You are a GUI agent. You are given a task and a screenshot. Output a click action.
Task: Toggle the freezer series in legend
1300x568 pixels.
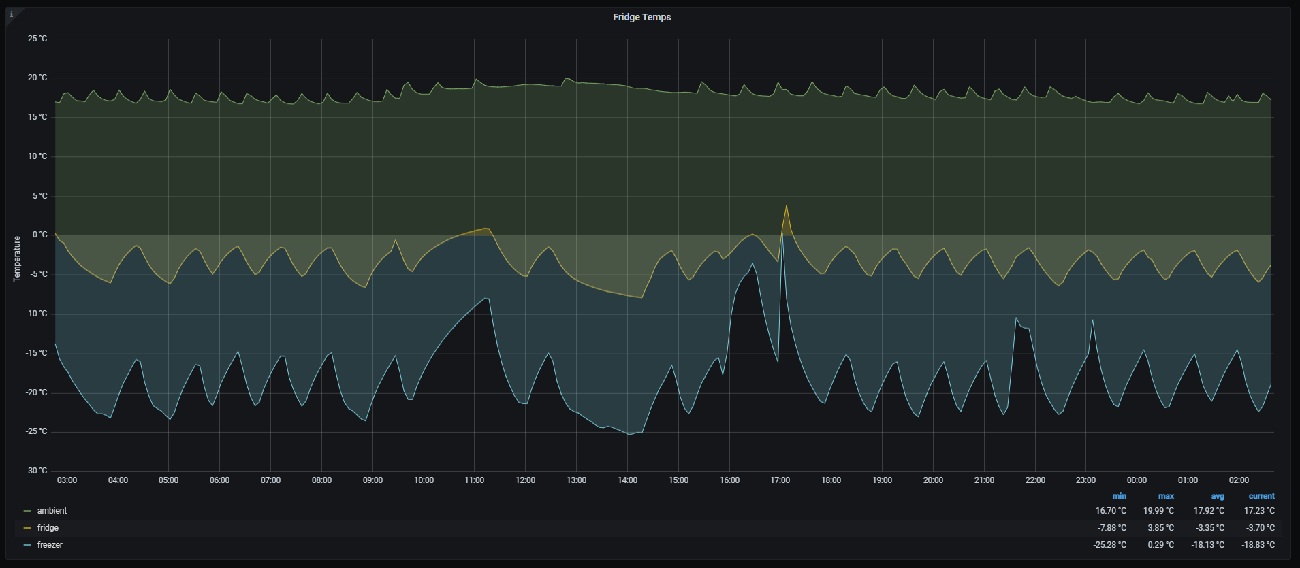click(x=50, y=545)
